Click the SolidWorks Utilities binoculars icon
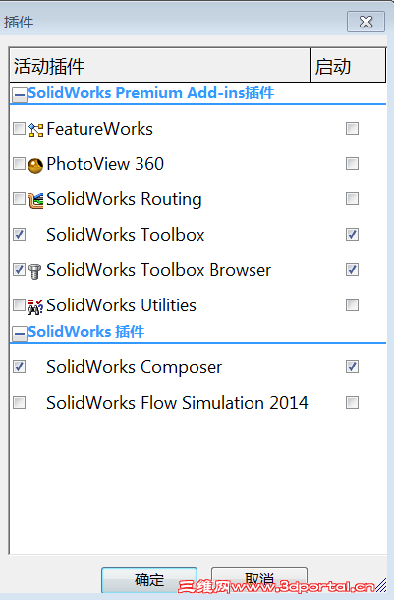This screenshot has width=394, height=600. 35,307
